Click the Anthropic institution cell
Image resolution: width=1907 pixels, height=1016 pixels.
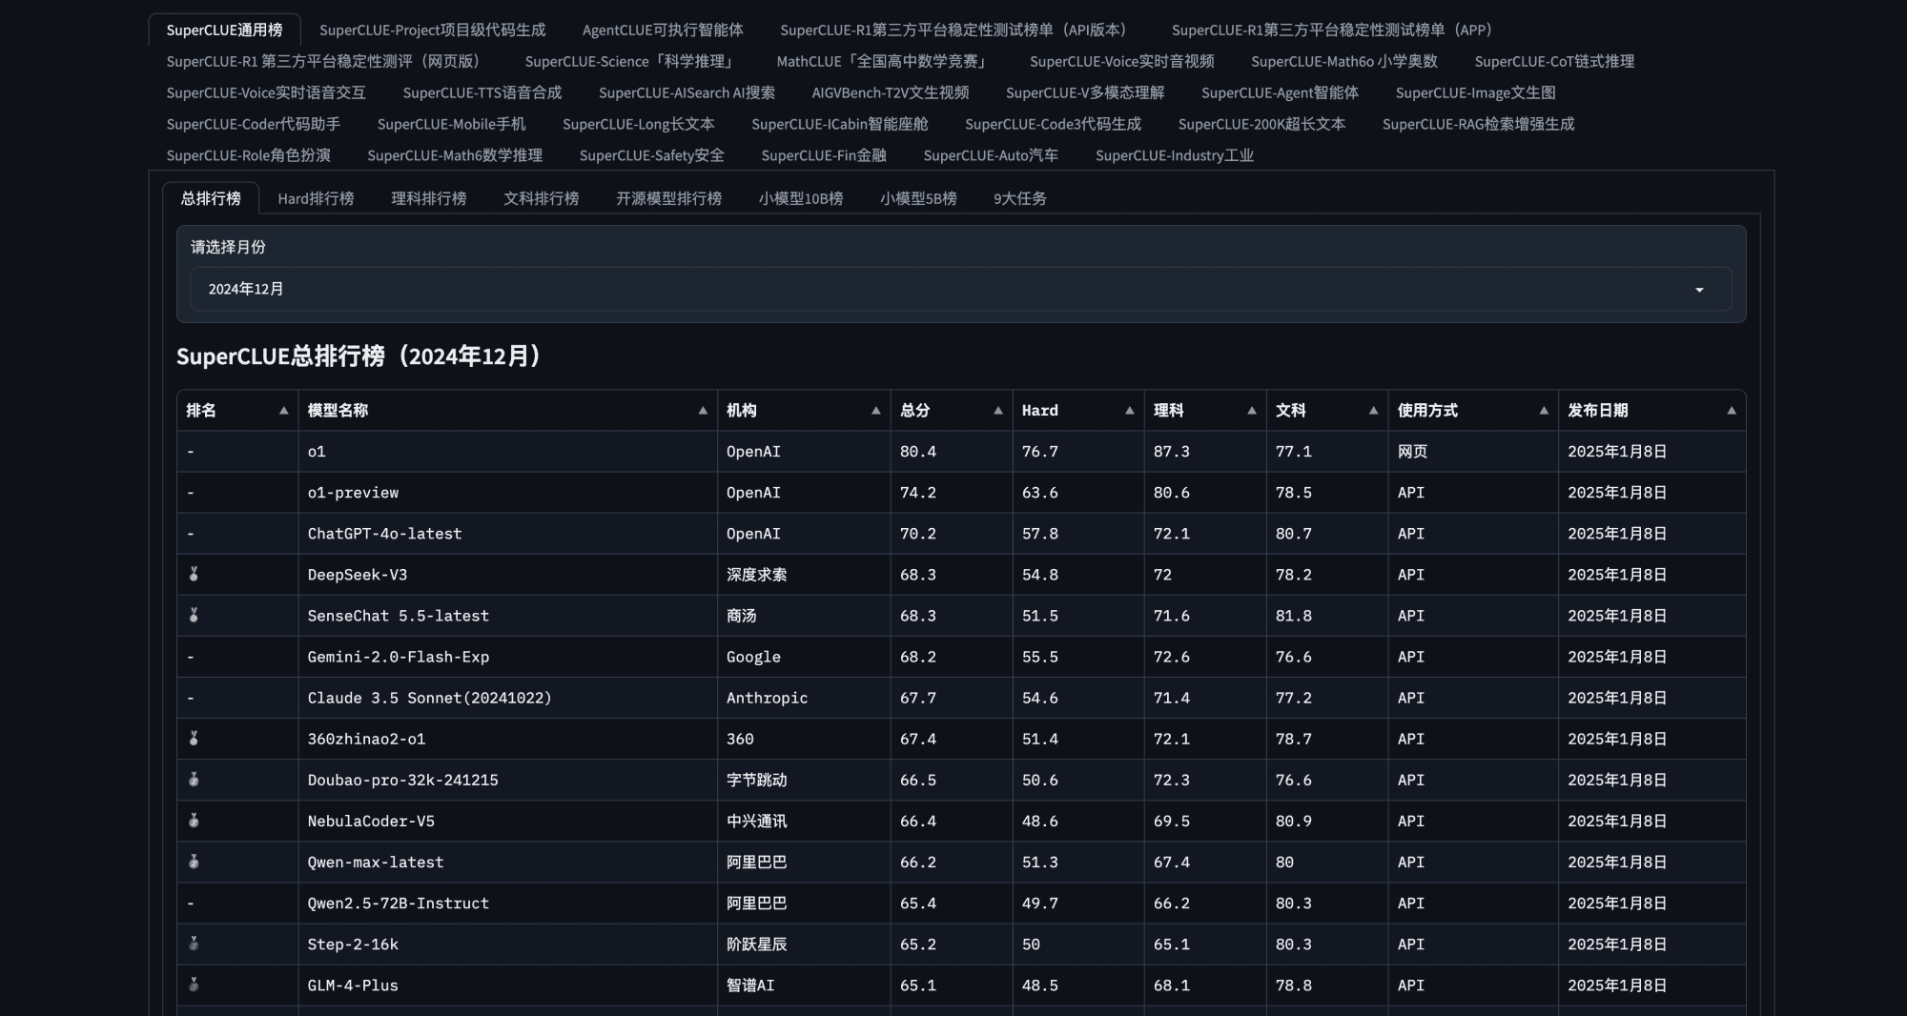pyautogui.click(x=804, y=698)
